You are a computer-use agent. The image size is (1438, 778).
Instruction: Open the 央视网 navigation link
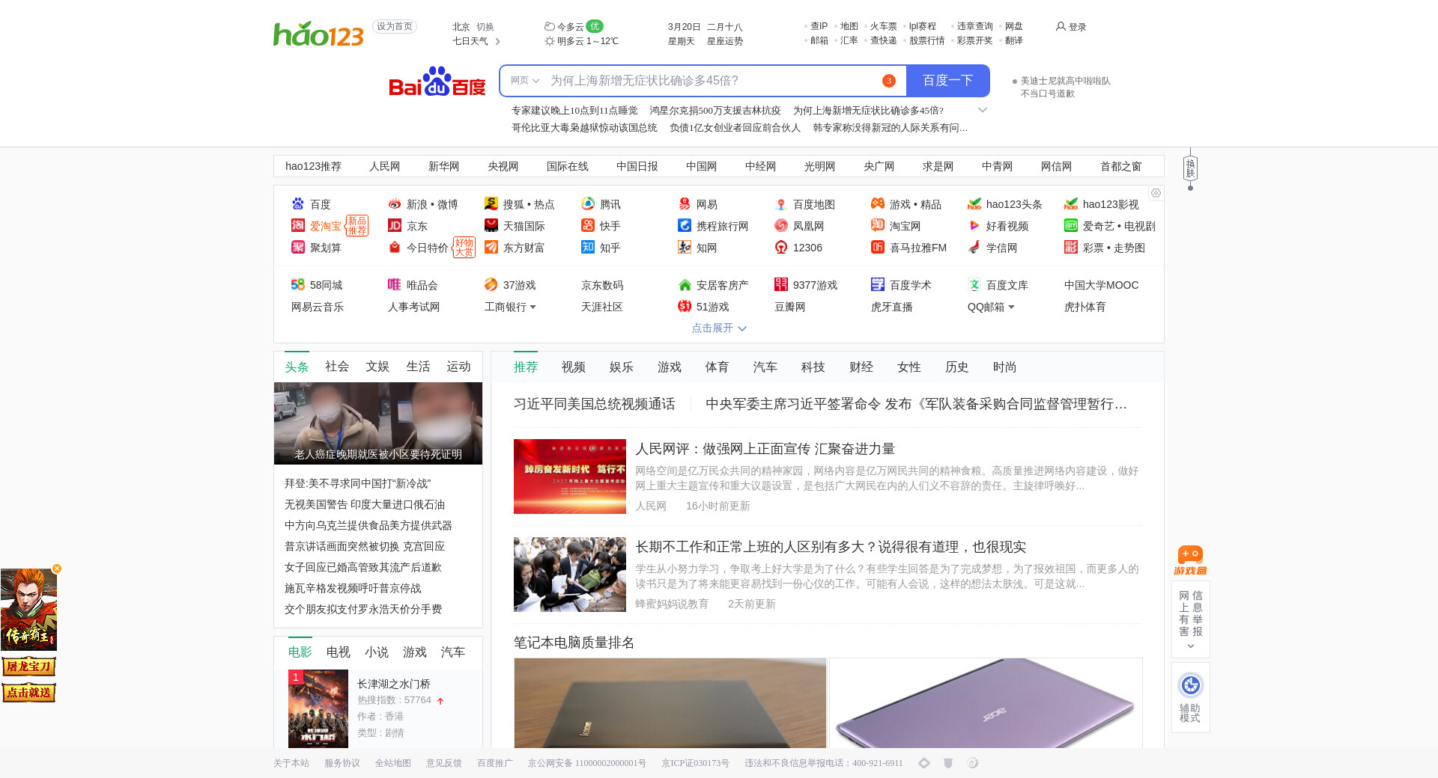[503, 166]
